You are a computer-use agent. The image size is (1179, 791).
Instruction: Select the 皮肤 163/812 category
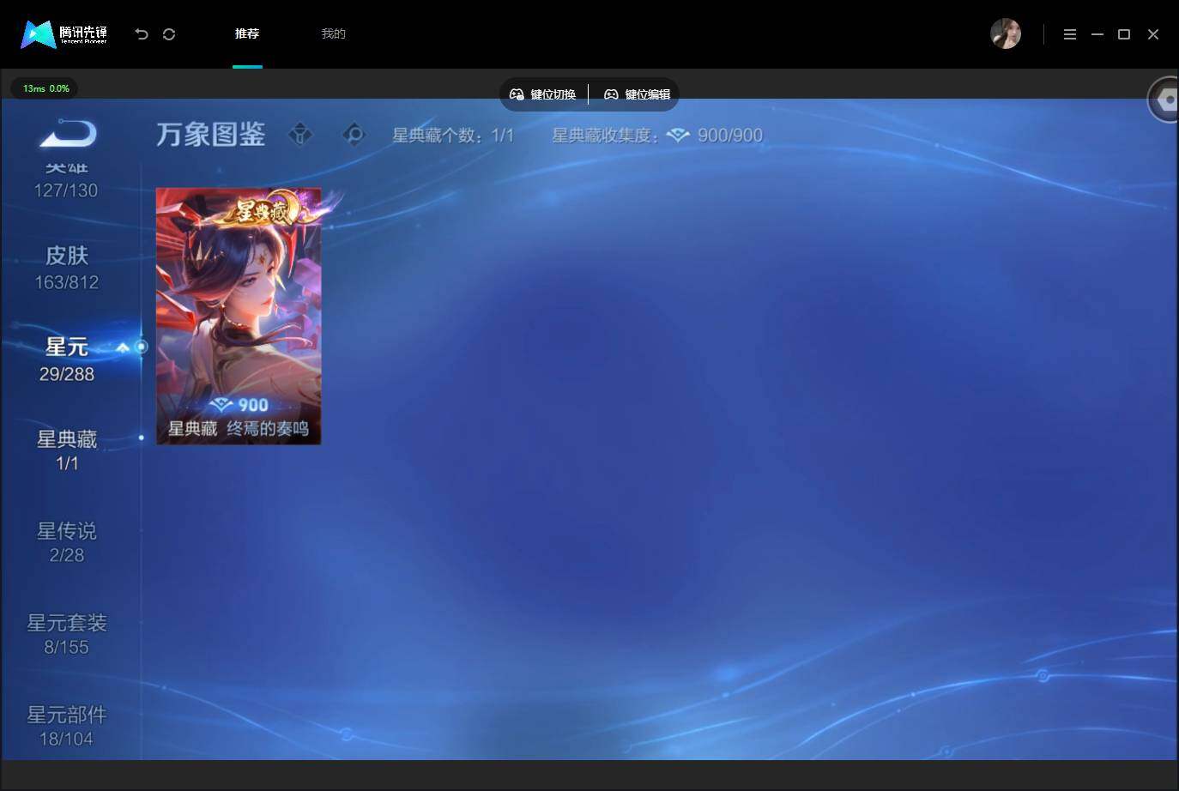[67, 268]
